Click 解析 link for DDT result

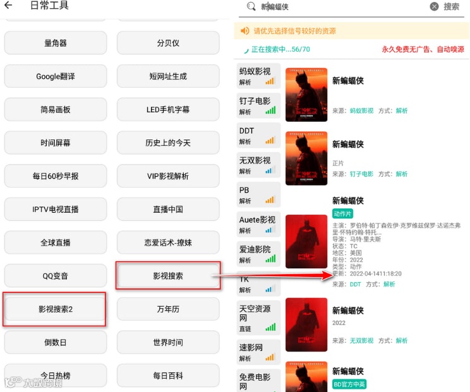pos(389,284)
